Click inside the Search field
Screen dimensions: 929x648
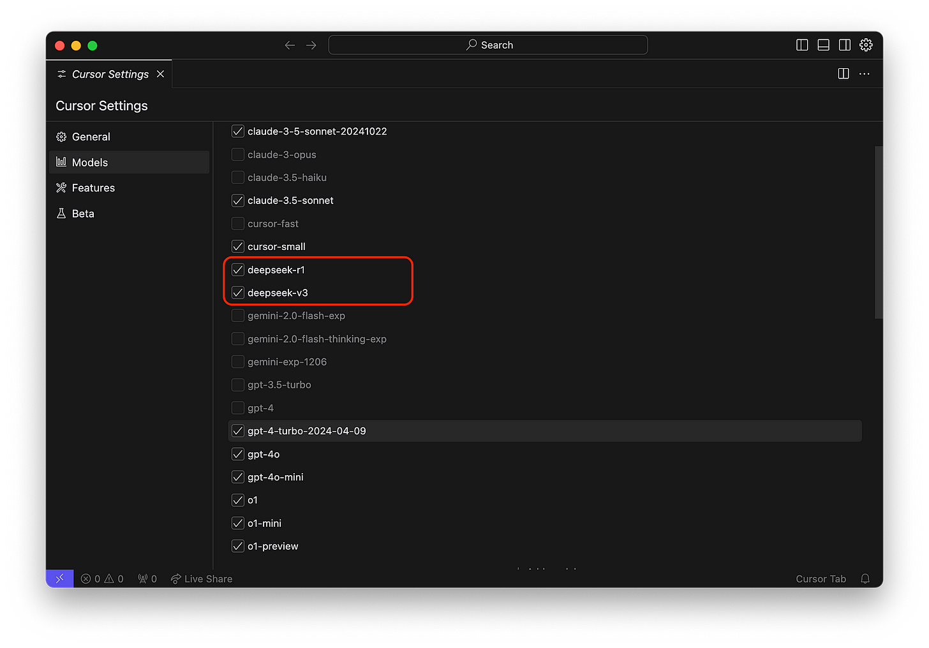(x=487, y=45)
